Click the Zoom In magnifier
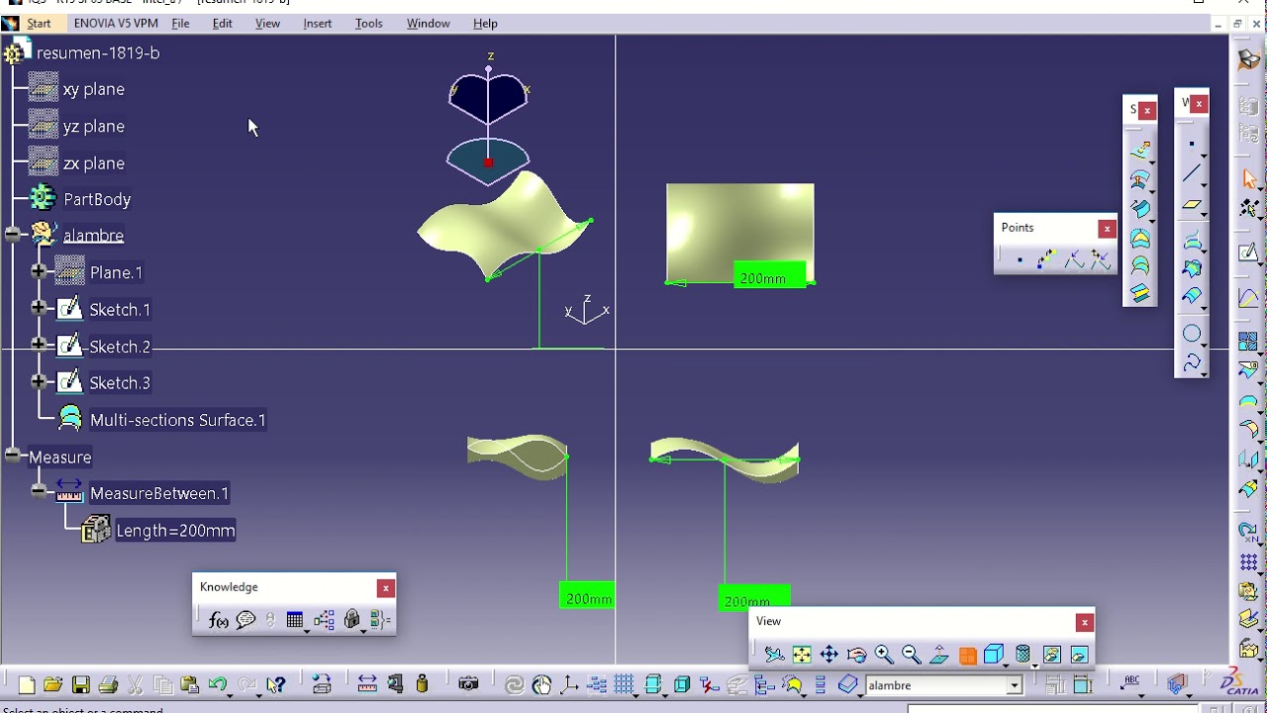 click(884, 655)
